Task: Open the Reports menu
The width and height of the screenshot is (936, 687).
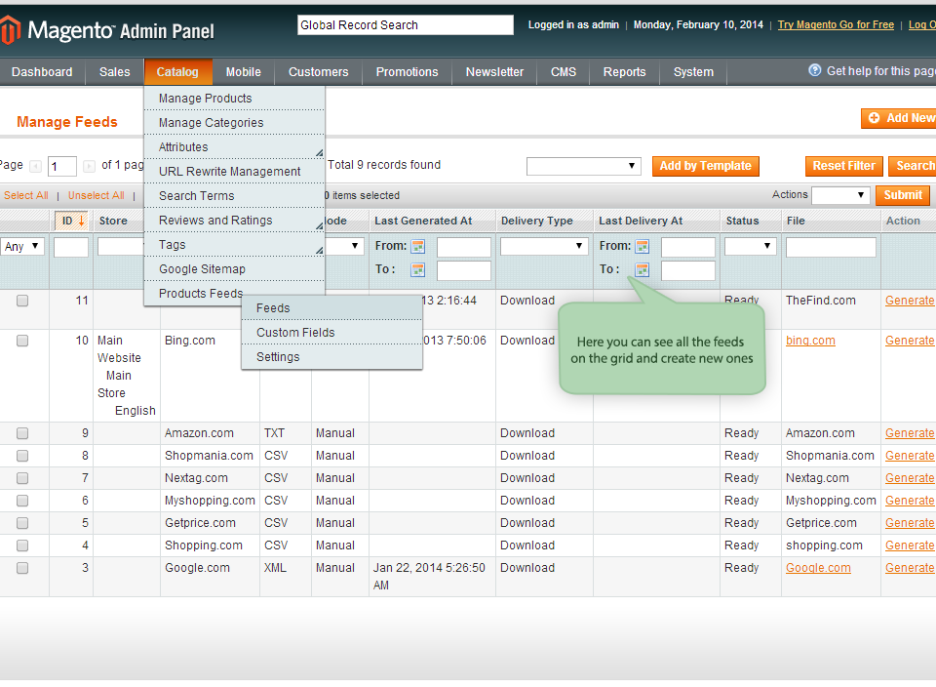Action: click(x=624, y=71)
